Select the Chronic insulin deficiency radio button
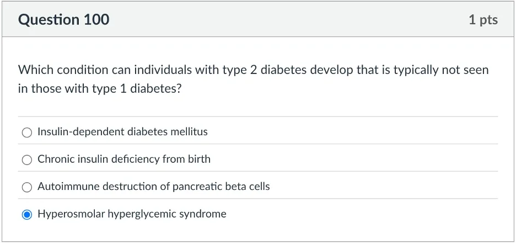 click(x=27, y=160)
